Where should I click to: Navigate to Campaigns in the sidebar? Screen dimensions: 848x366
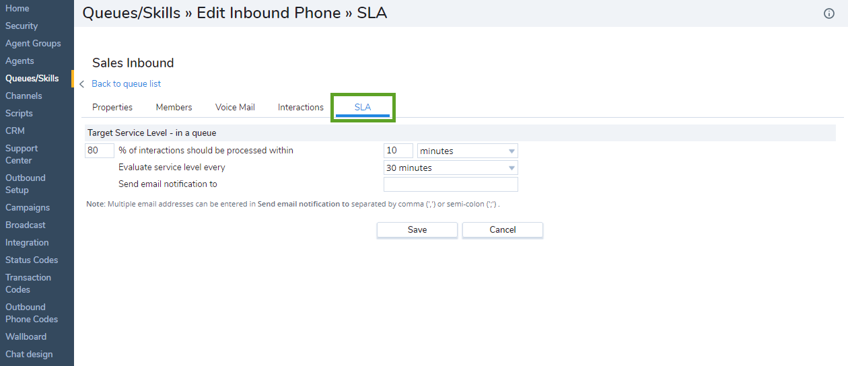(28, 207)
